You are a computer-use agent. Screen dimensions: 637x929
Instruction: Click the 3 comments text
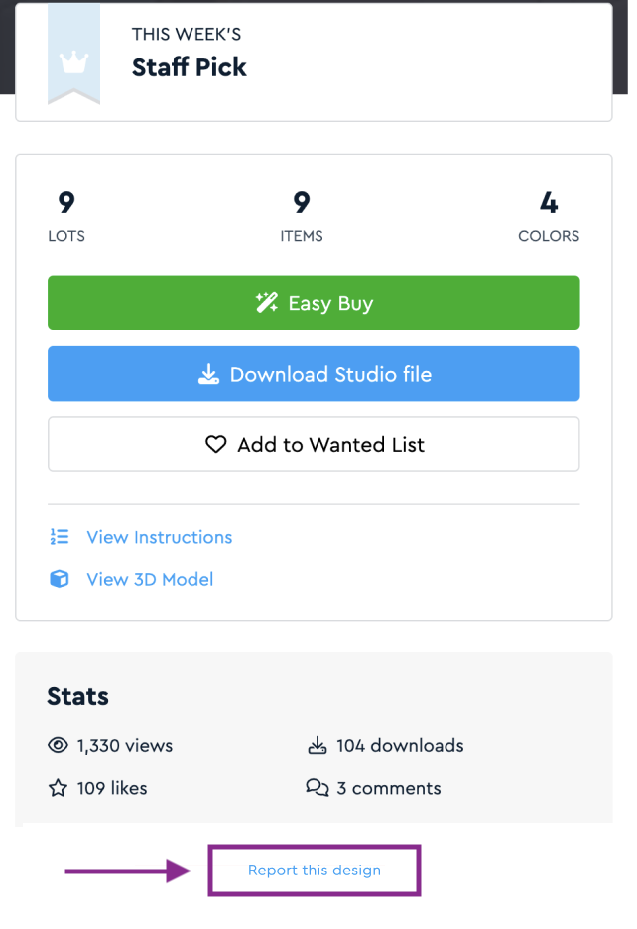tap(388, 789)
